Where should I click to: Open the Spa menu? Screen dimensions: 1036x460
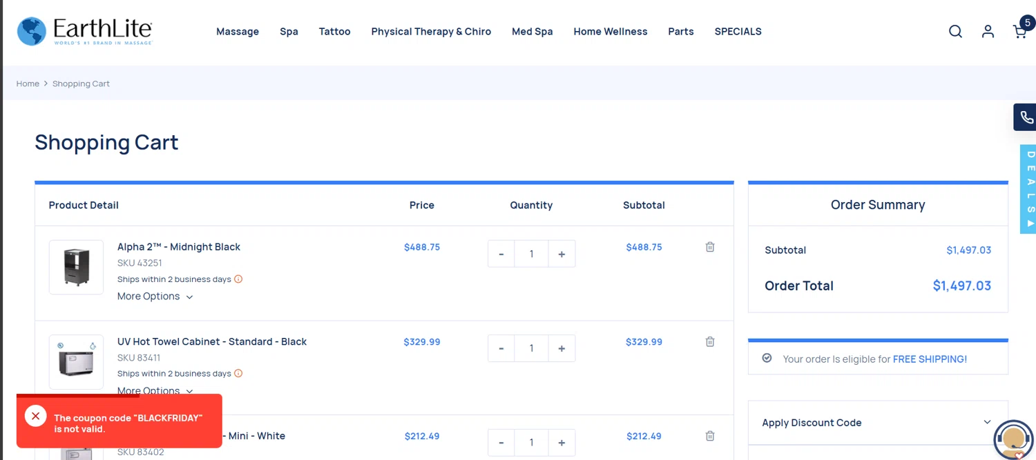(x=289, y=32)
